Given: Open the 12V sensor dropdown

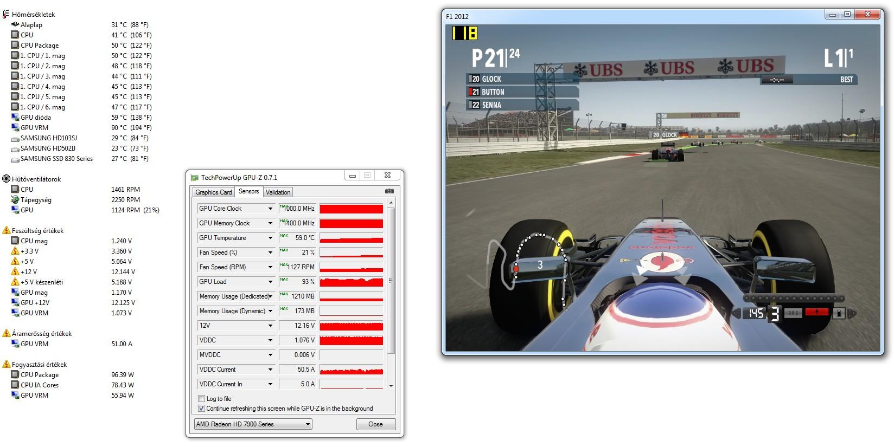Looking at the screenshot, I should click(x=270, y=326).
